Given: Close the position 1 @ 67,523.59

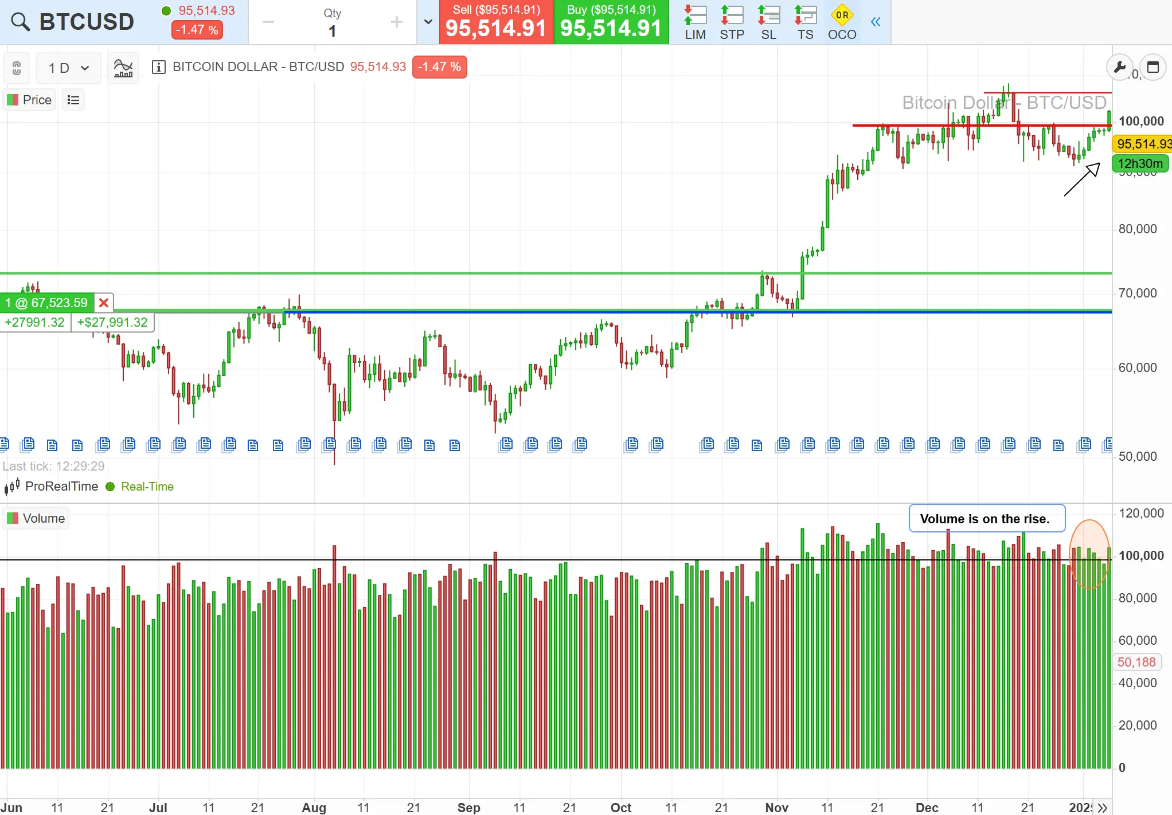Looking at the screenshot, I should [104, 303].
